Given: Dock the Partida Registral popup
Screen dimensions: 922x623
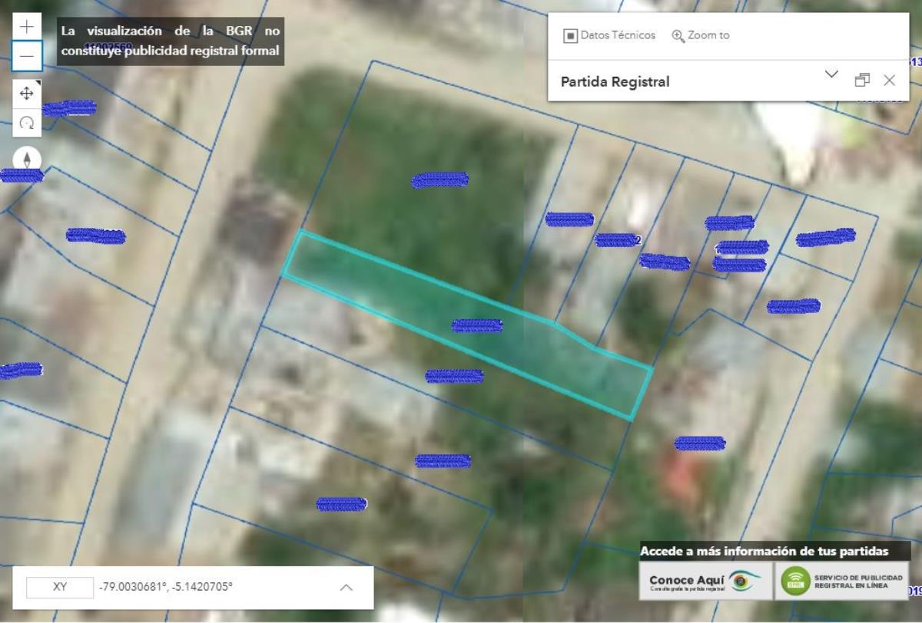Looking at the screenshot, I should pyautogui.click(x=862, y=81).
